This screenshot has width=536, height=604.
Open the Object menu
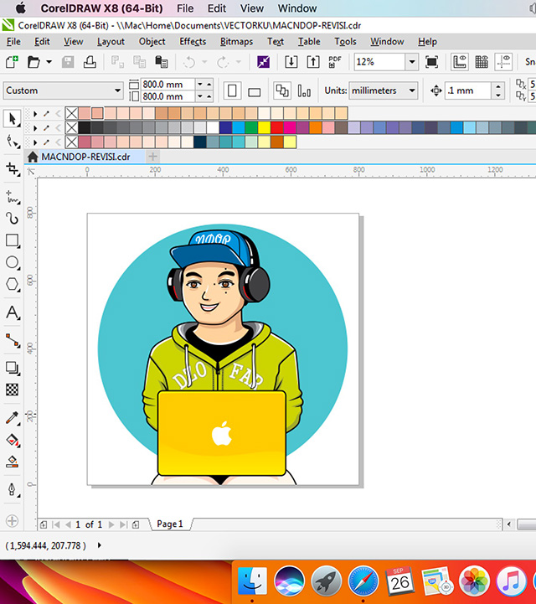point(152,42)
